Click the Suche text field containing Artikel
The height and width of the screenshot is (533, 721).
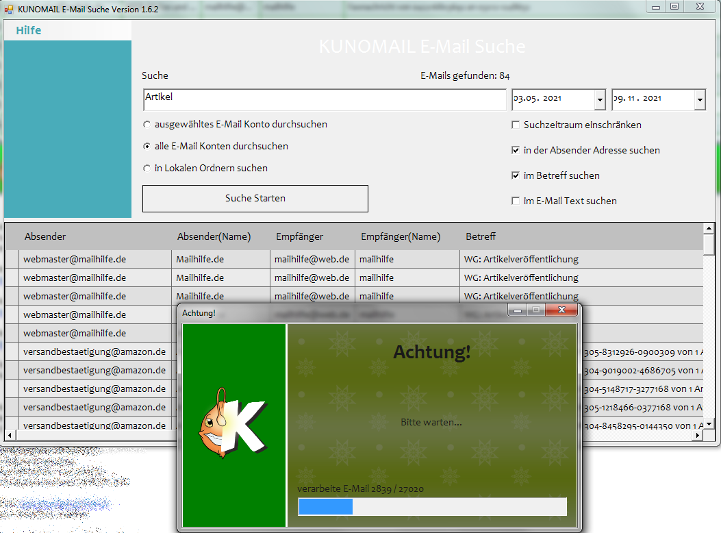325,99
